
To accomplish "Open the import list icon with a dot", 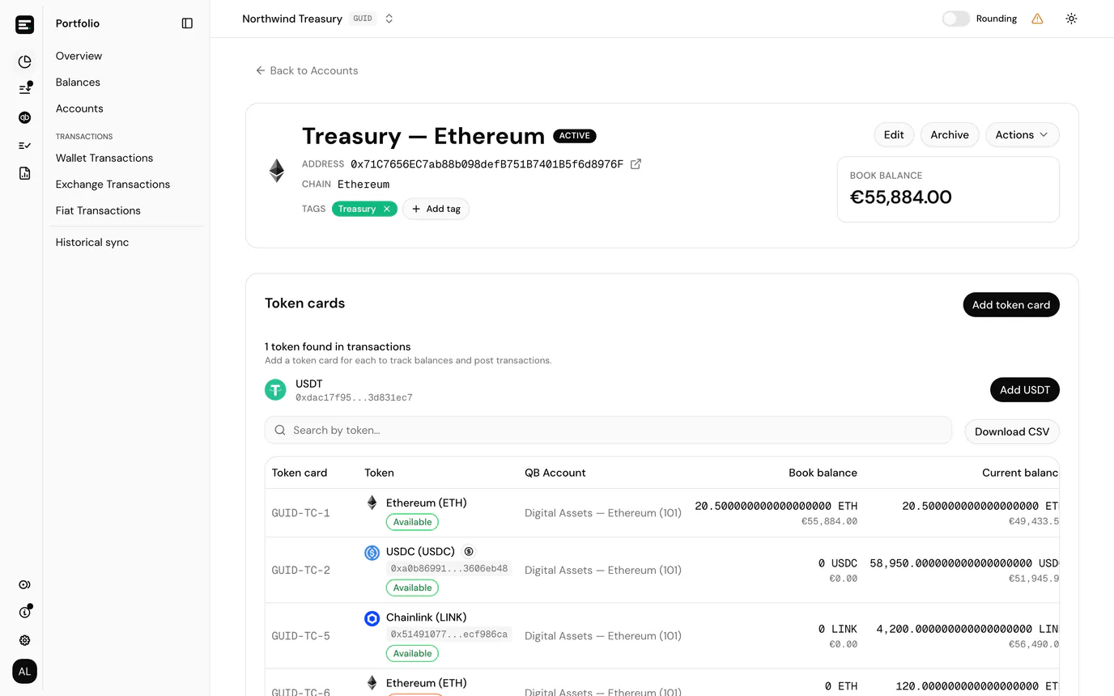I will pyautogui.click(x=25, y=89).
